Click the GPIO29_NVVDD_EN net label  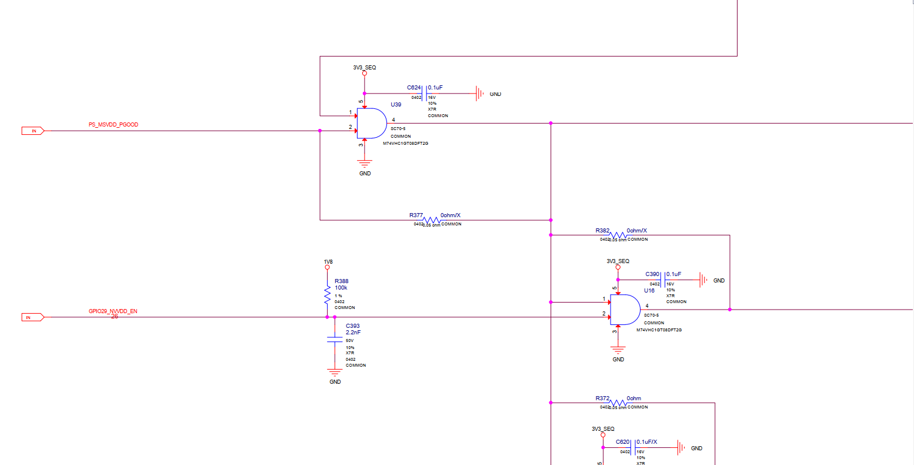[x=113, y=311]
